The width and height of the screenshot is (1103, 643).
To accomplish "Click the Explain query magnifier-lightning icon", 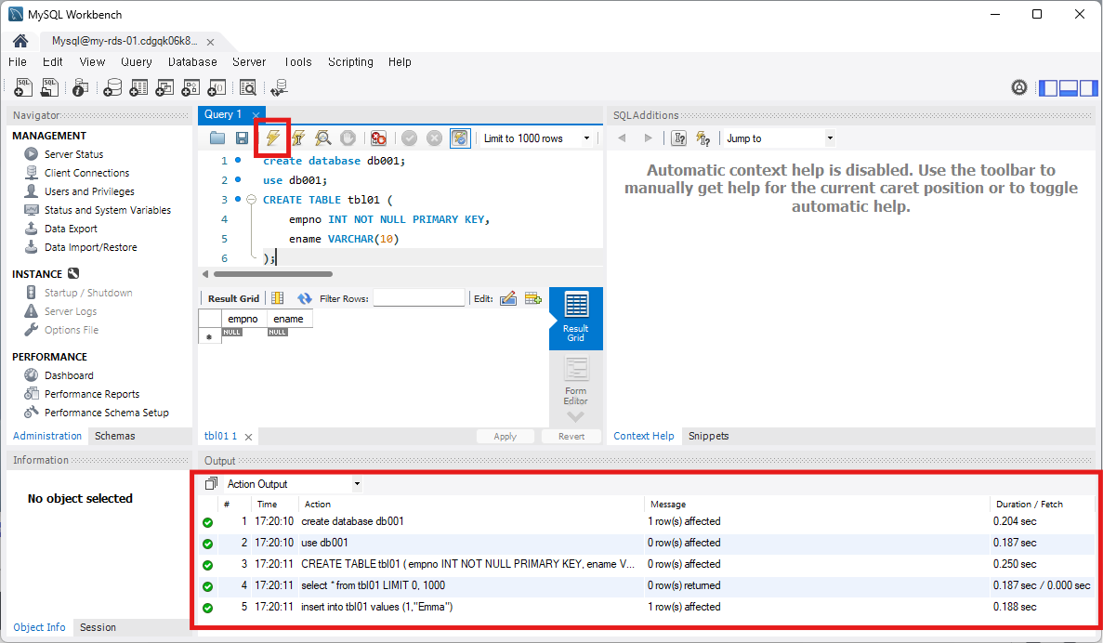I will tap(322, 138).
